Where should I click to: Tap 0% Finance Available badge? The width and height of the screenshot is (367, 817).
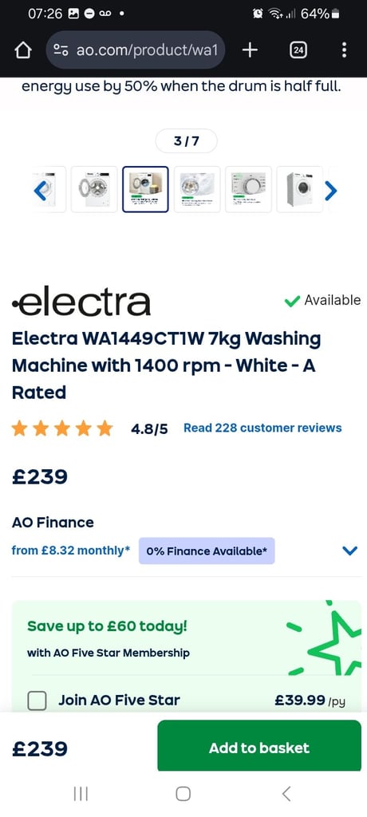(207, 551)
